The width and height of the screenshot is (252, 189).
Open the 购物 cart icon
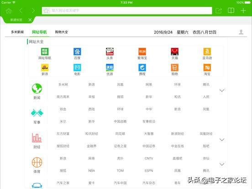(175, 68)
